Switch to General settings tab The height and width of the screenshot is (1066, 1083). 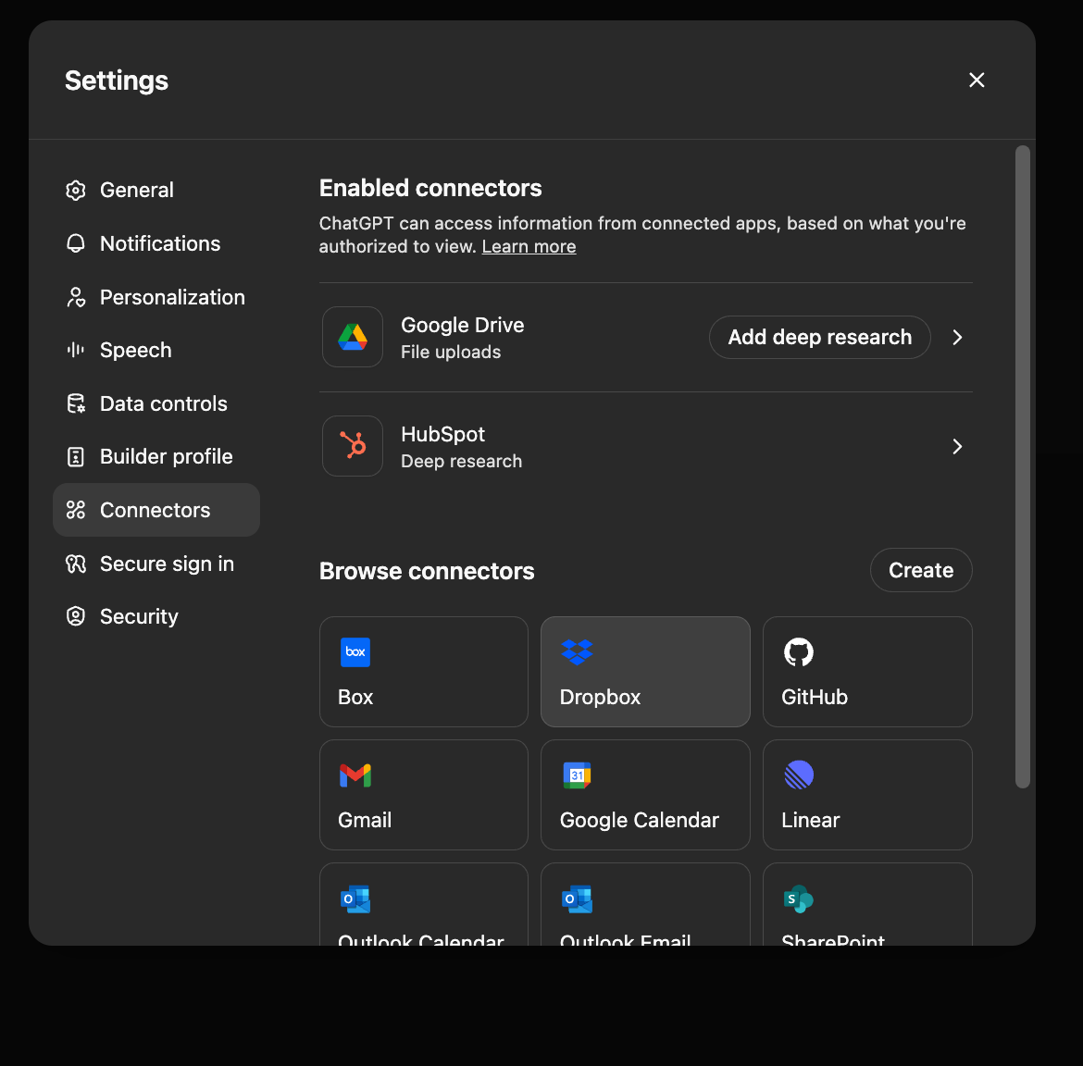(136, 191)
